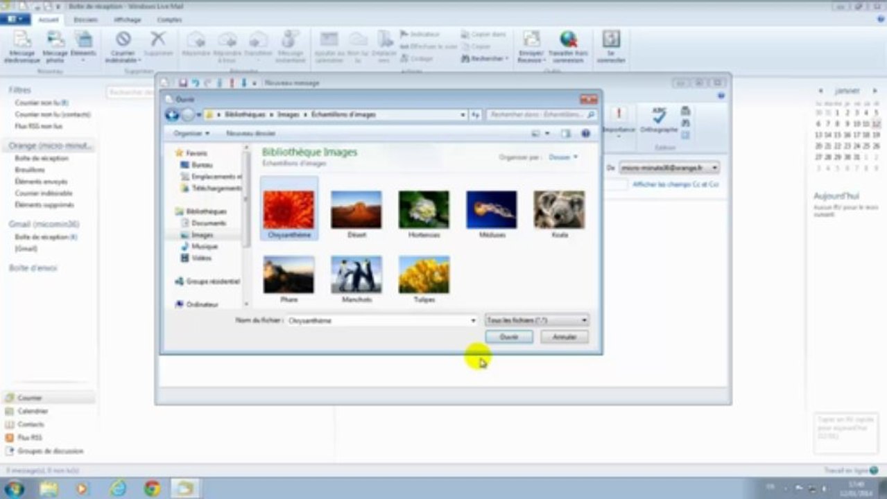Screen dimensions: 887x499
Task: Select Favoris in dialog navigation pane
Action: tap(191, 152)
